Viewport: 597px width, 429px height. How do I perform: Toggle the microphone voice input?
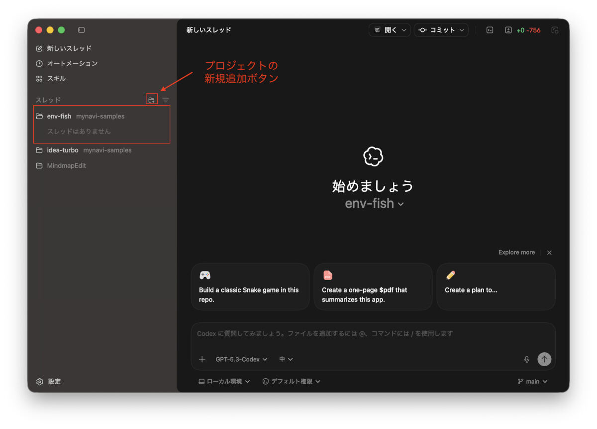click(x=526, y=359)
